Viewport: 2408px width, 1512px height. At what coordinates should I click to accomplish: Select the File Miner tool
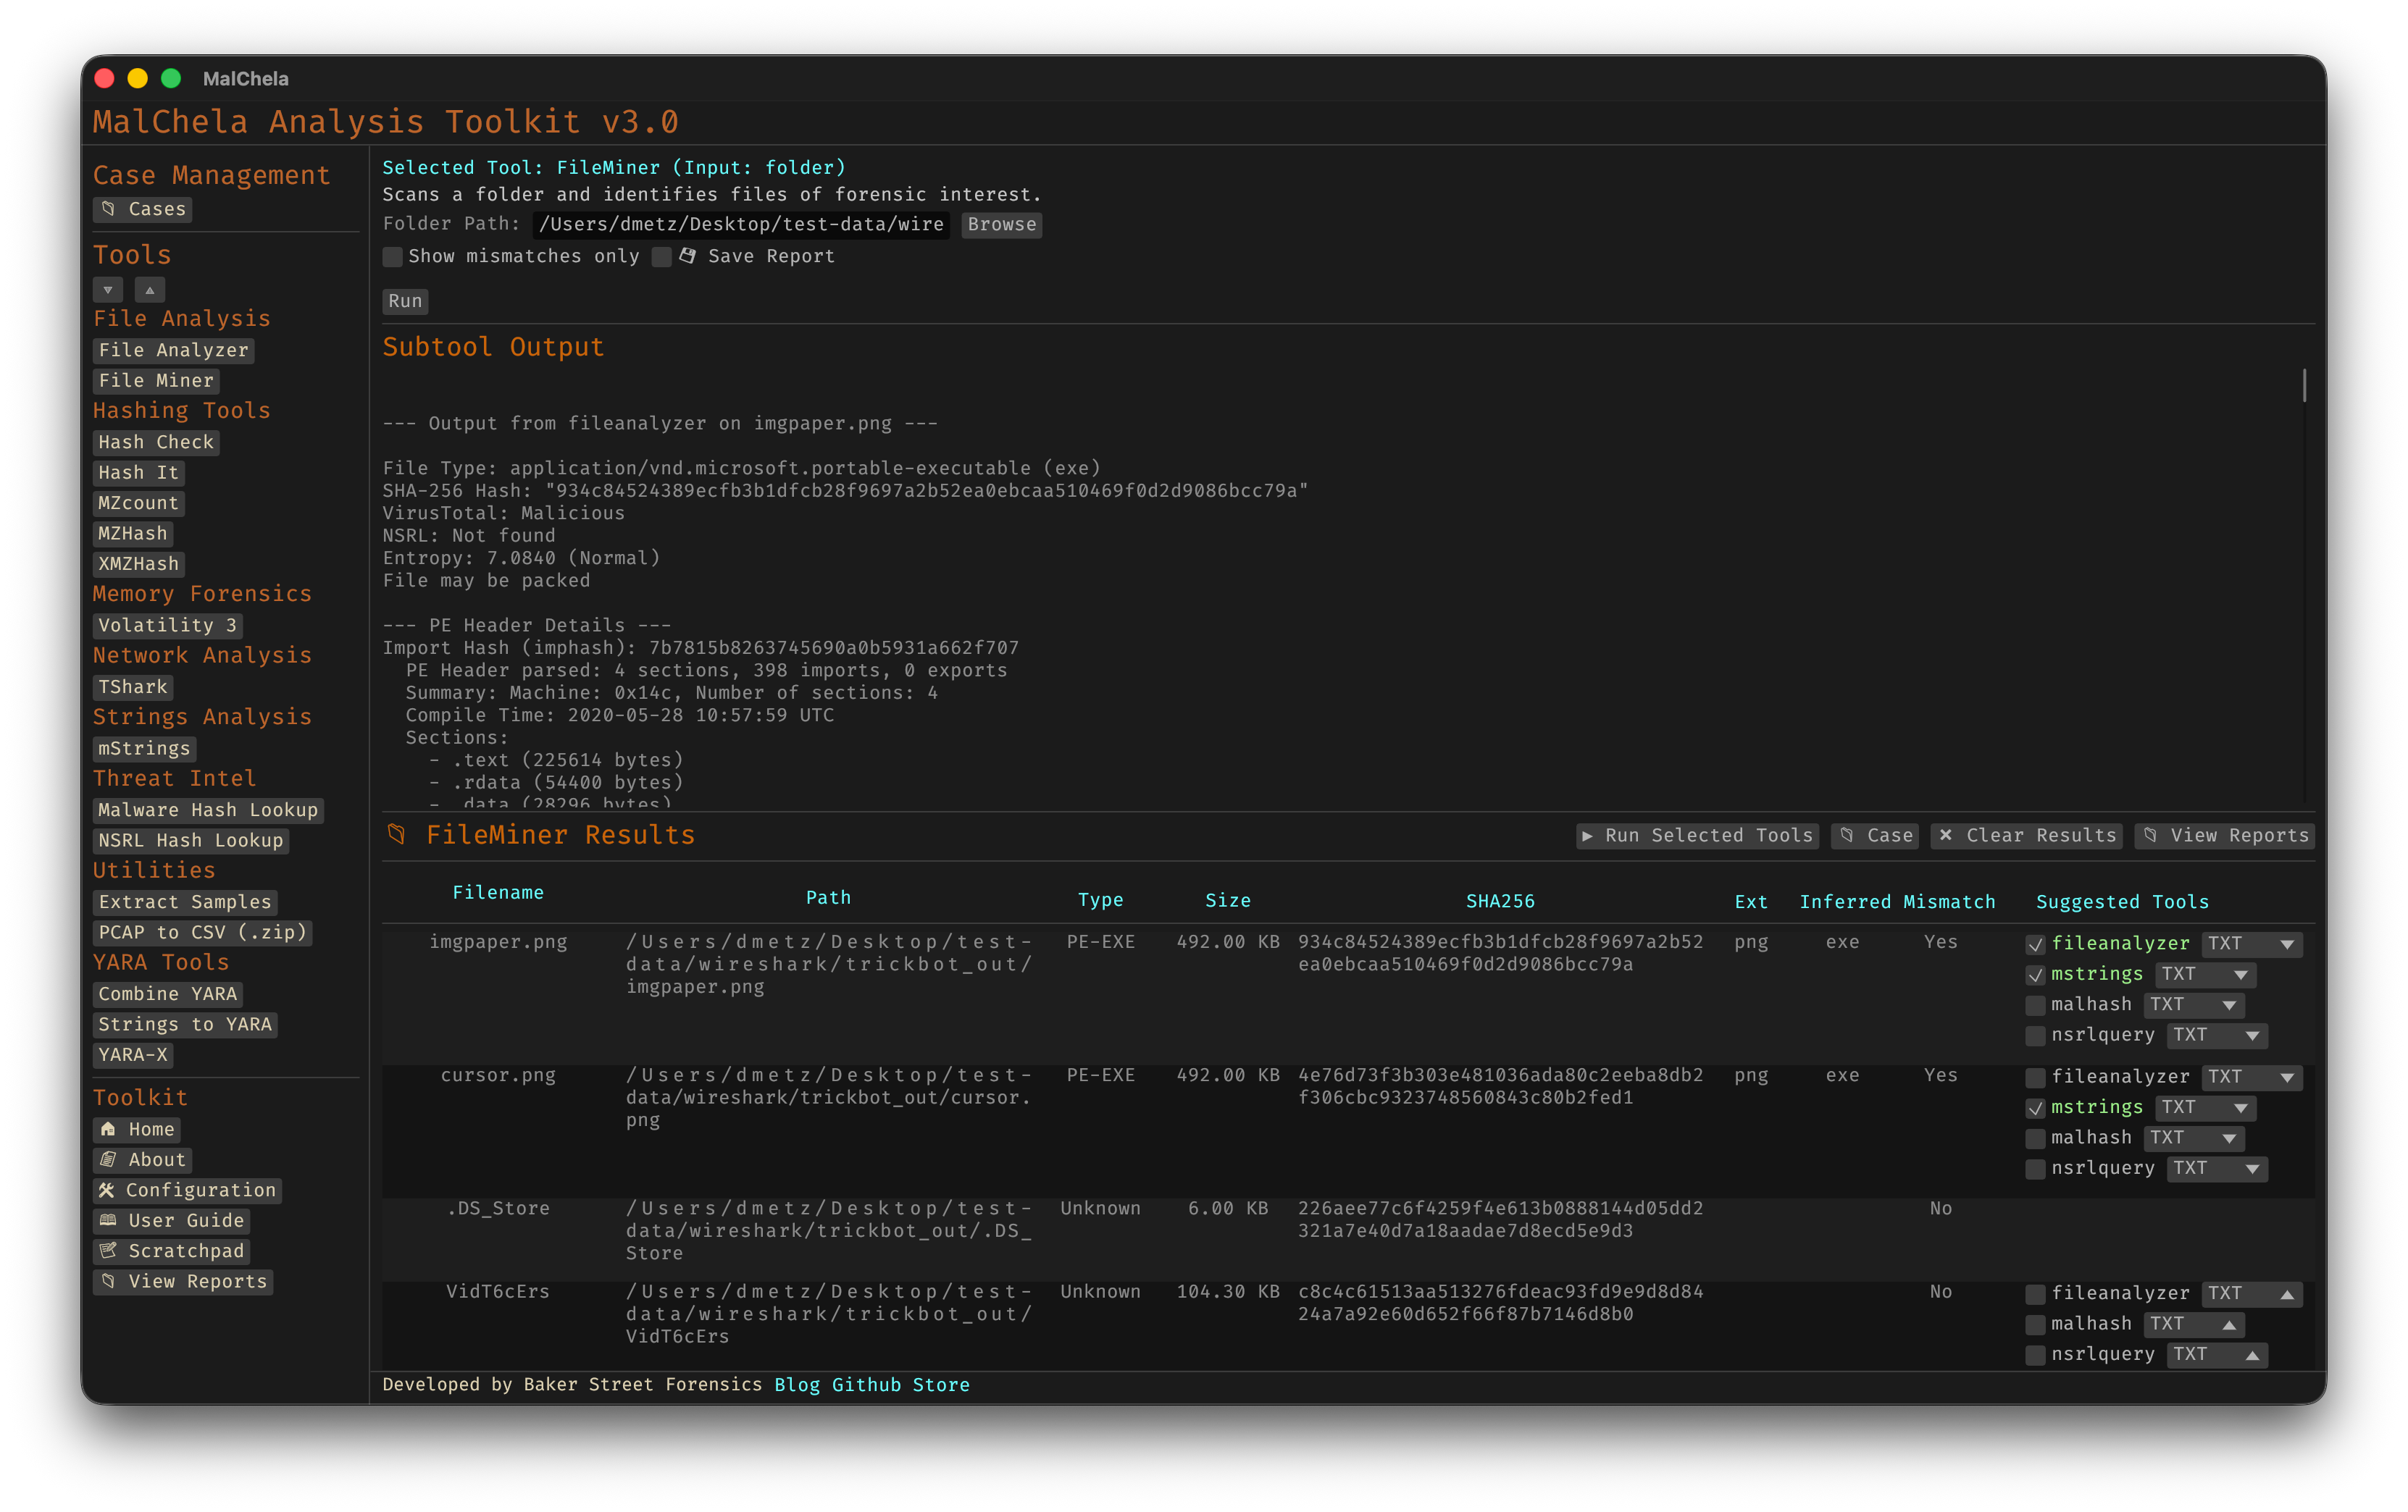[156, 381]
